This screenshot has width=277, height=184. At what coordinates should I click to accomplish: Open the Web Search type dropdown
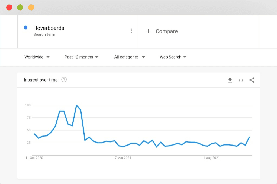coord(173,57)
